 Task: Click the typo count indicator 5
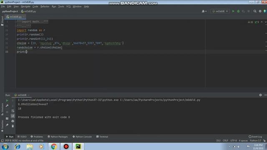click(257, 22)
